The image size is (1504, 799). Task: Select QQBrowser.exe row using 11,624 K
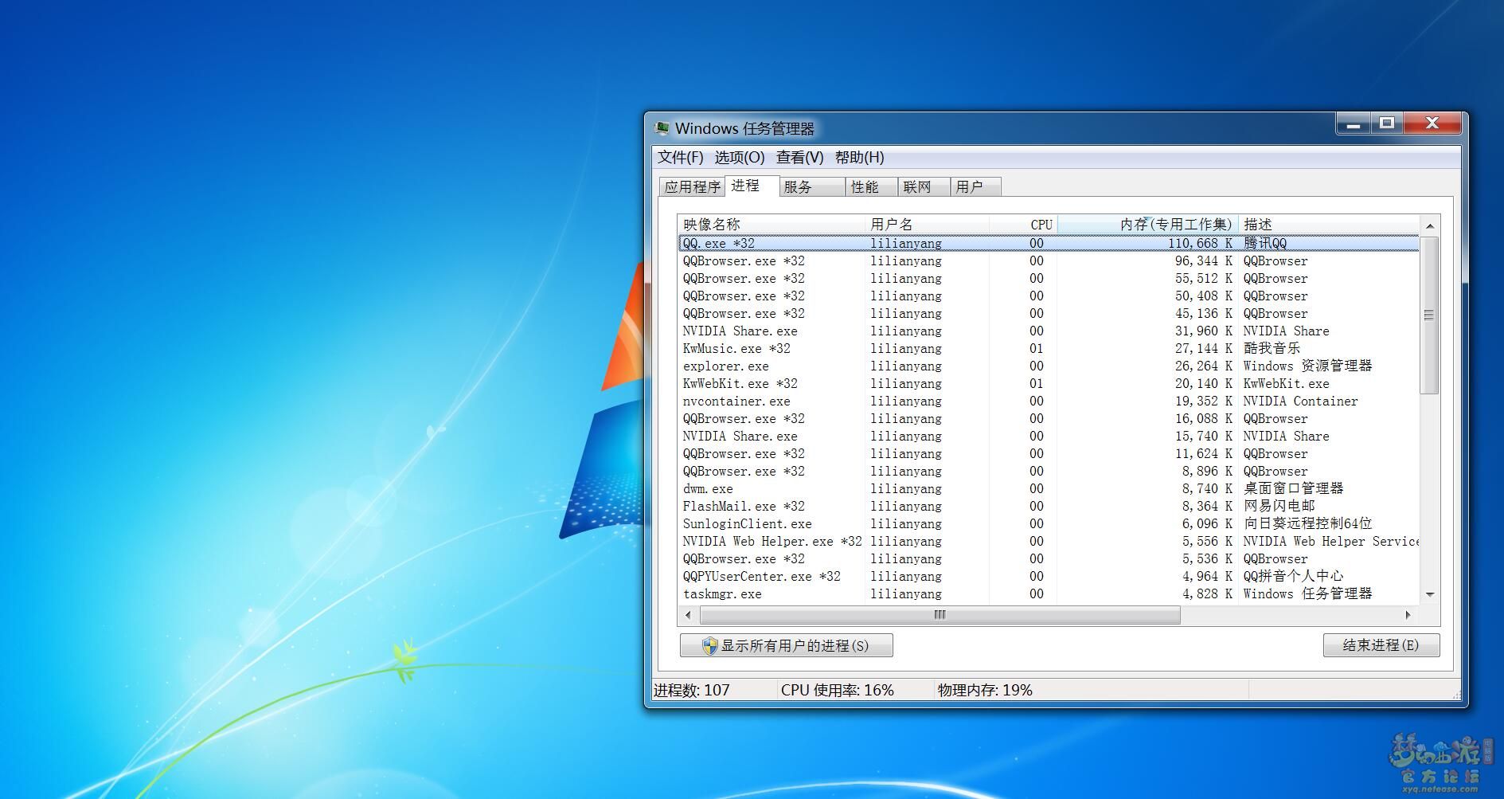1049,454
